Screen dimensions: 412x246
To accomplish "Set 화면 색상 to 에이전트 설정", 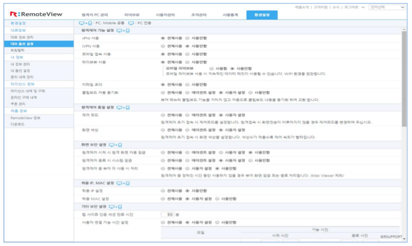I will click(187, 130).
